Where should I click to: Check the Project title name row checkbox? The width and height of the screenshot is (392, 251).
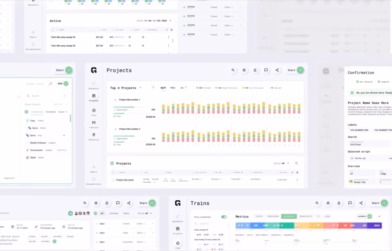tap(113, 180)
